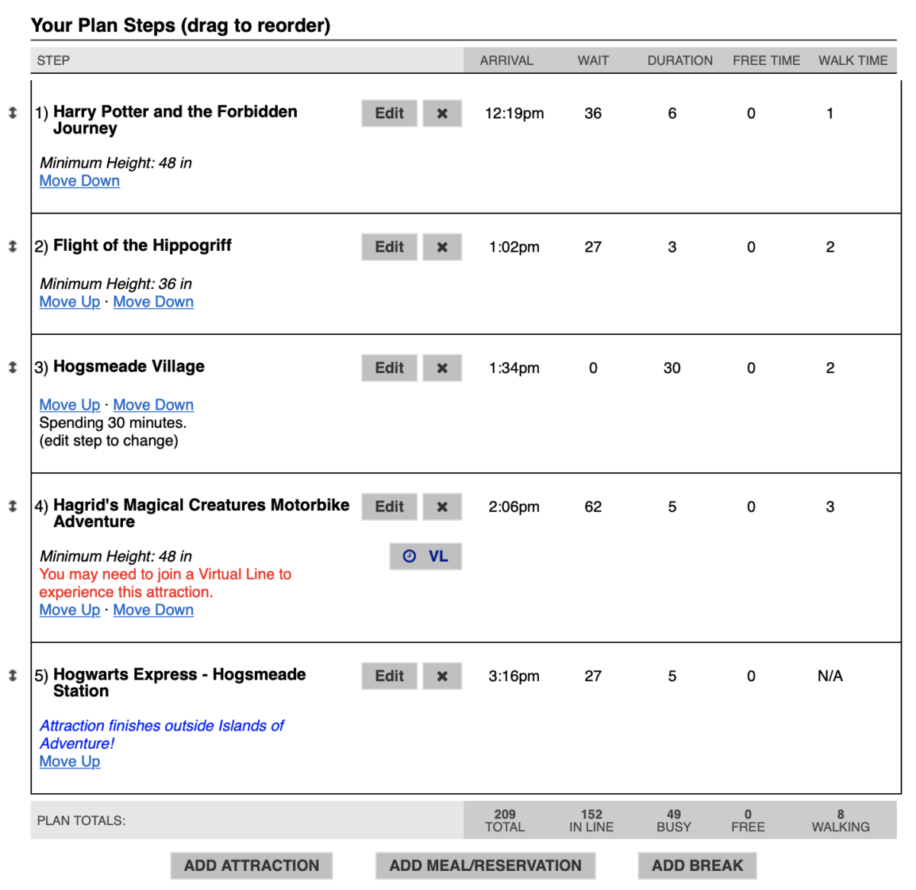Select the reorder handle beside Harry Potter step

click(12, 111)
